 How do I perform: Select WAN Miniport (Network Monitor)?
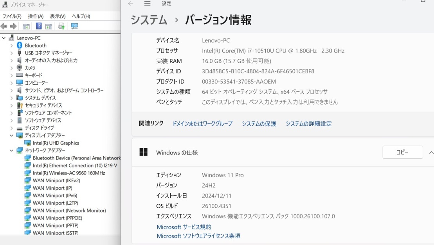coord(70,211)
